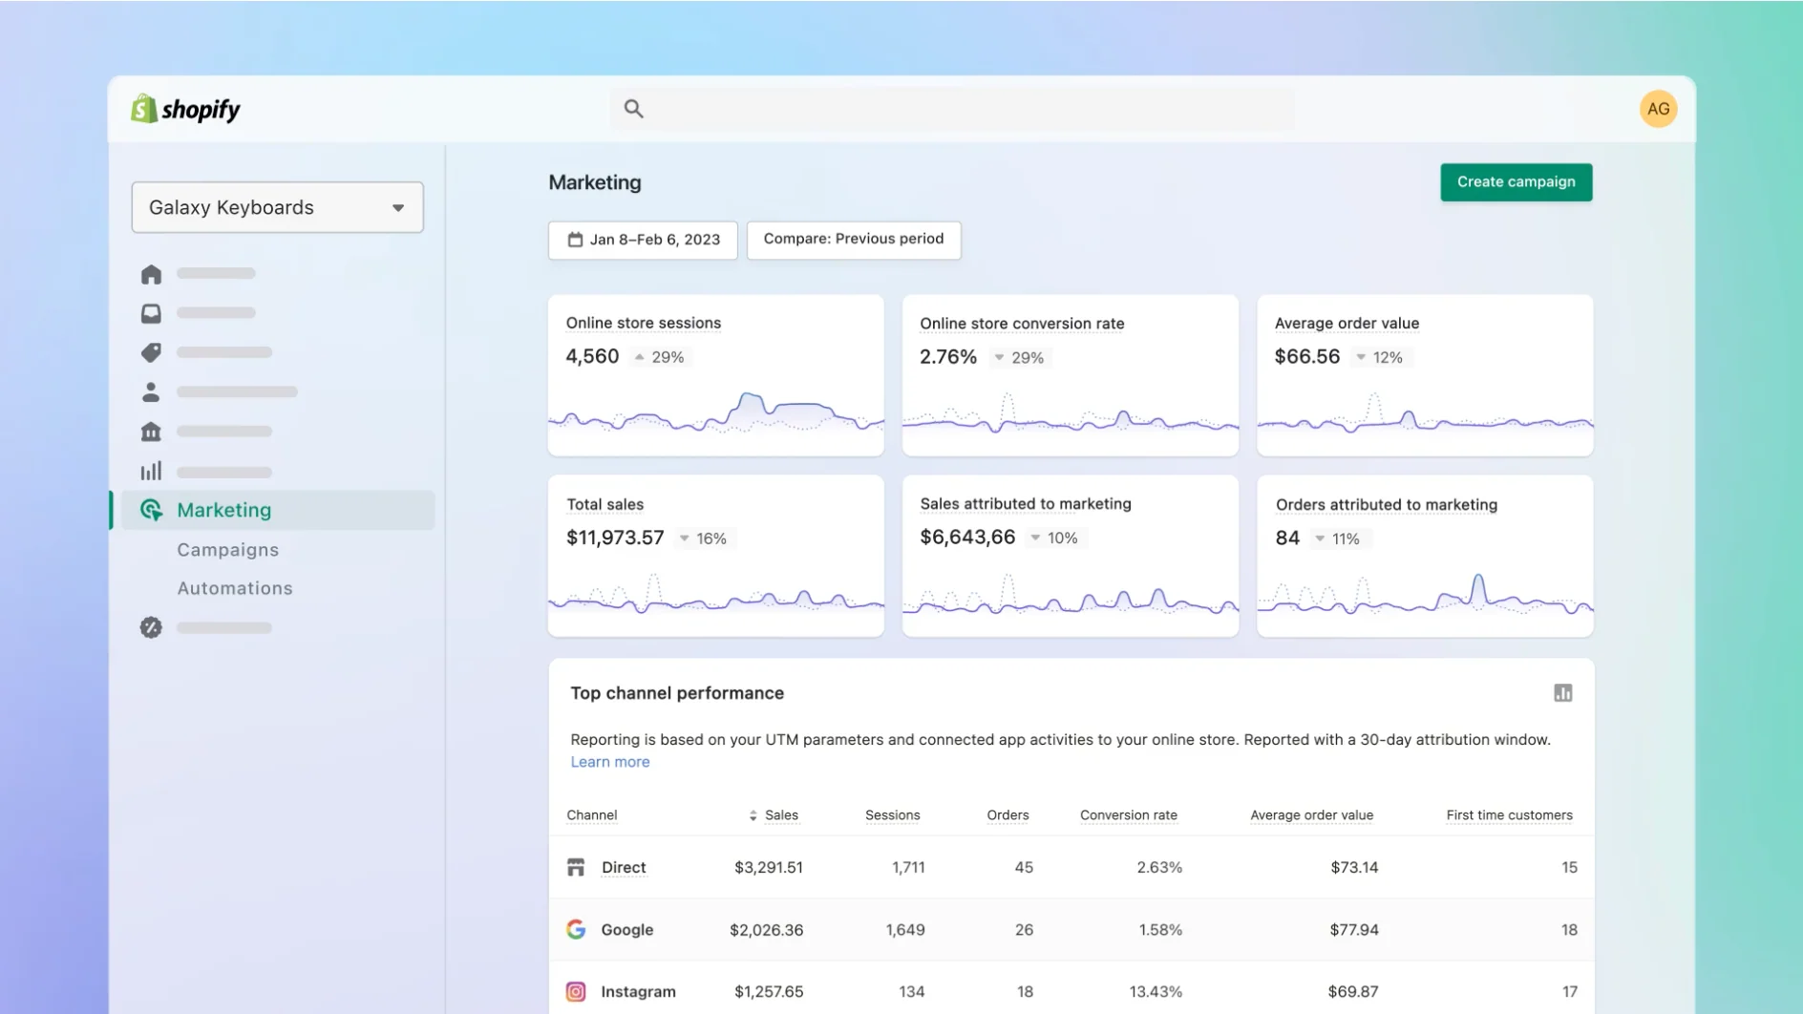Select the Orders icon in the sidebar
Image resolution: width=1803 pixels, height=1014 pixels.
[x=151, y=313]
